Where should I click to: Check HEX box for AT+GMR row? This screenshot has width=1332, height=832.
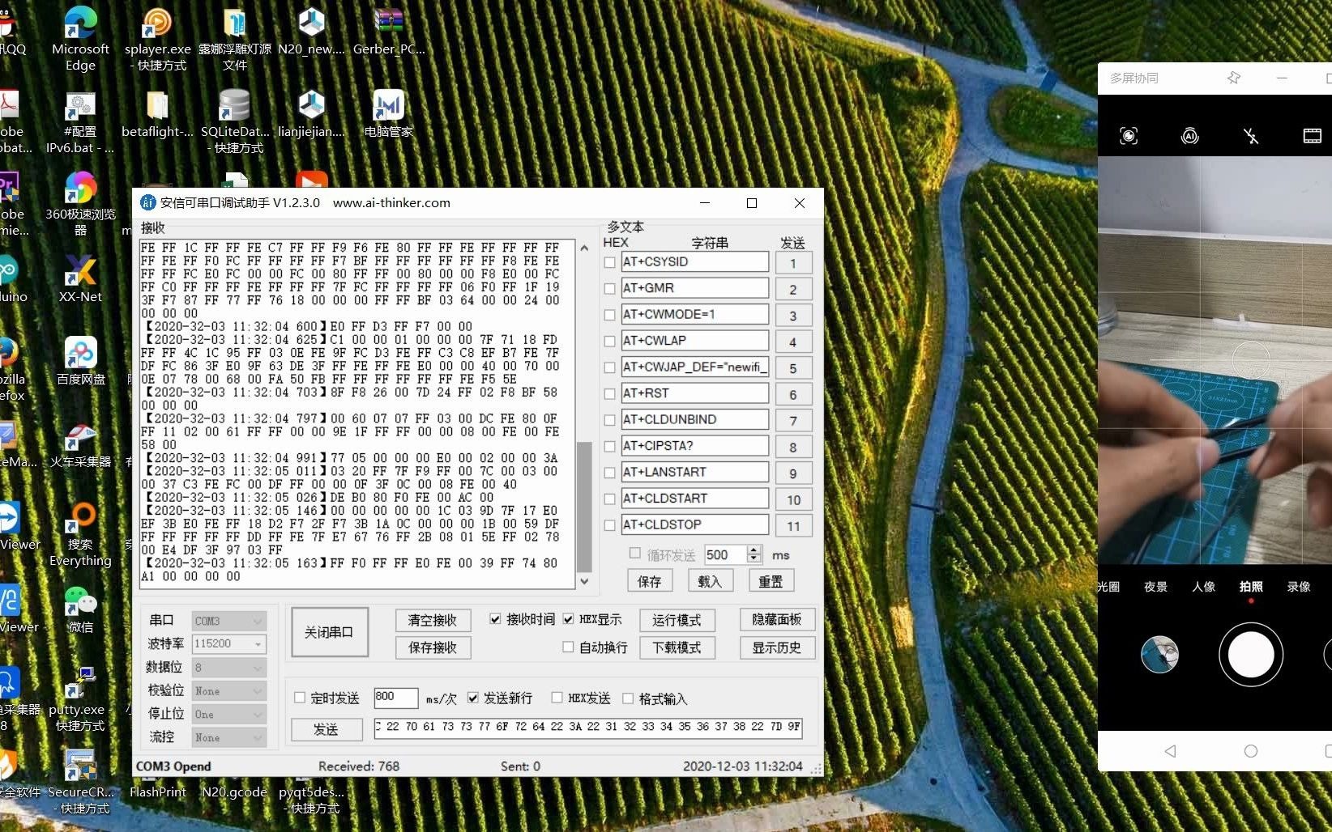pos(609,288)
